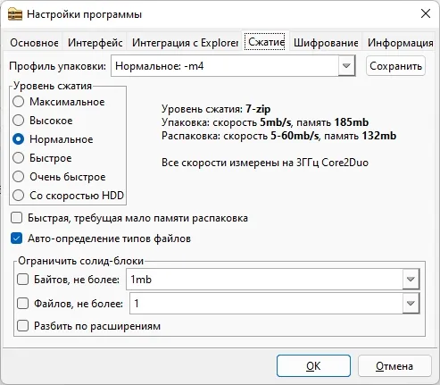Switch to the Основное tab
The width and height of the screenshot is (440, 385).
click(34, 43)
